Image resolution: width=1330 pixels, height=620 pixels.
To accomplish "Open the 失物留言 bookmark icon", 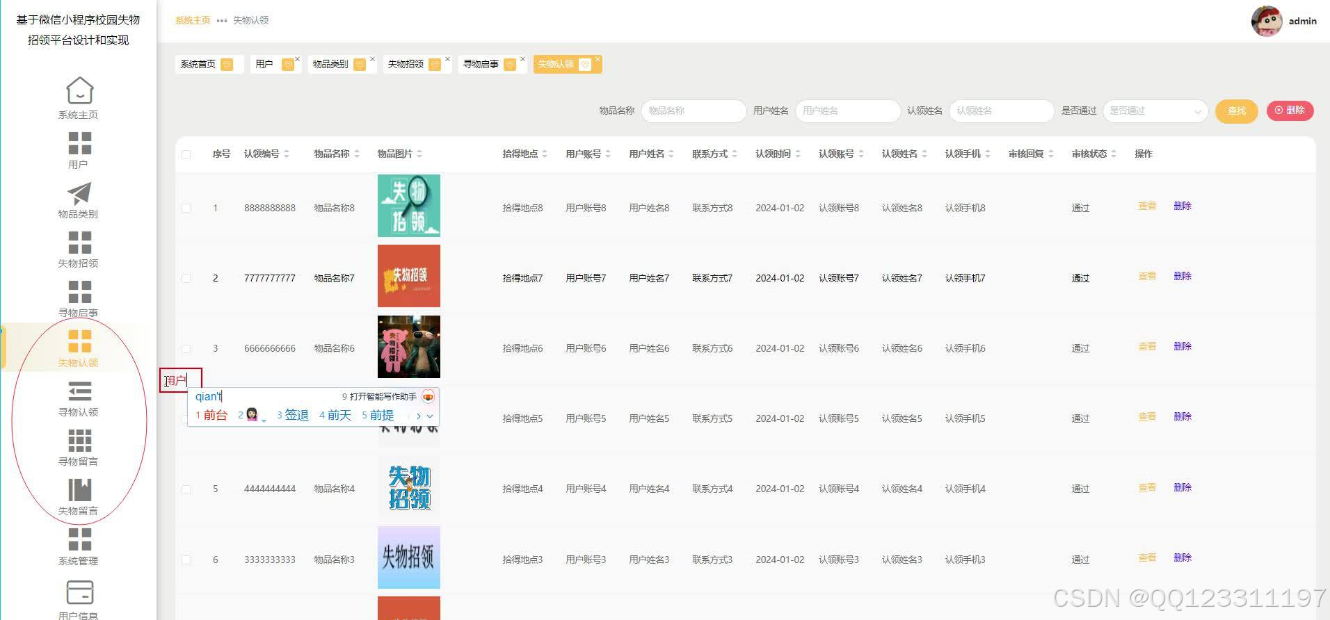I will [79, 490].
